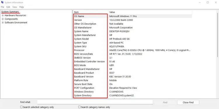Click the Find button
The height and width of the screenshot is (109, 219).
pos(165,103)
